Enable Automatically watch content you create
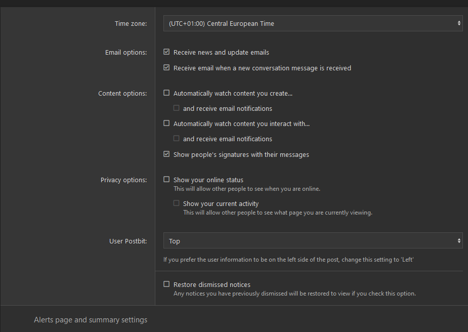This screenshot has height=332, width=468. pos(166,93)
